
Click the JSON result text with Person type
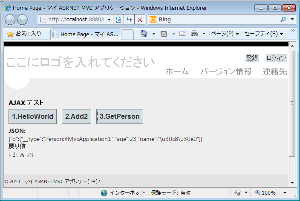pos(105,139)
